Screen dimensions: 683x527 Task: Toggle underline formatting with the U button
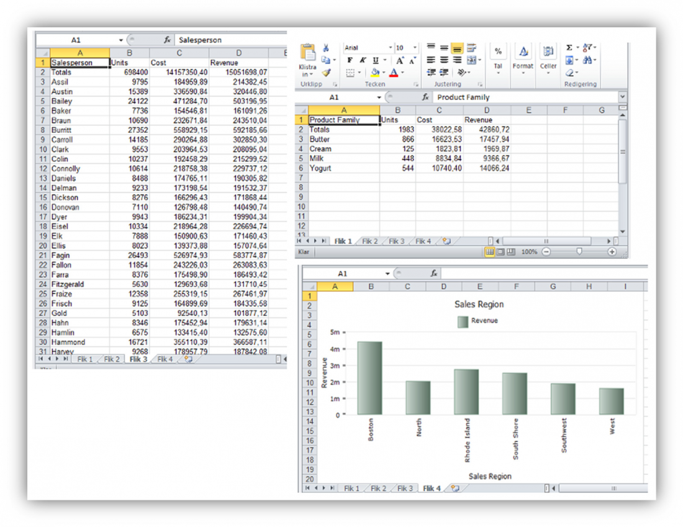click(x=376, y=60)
